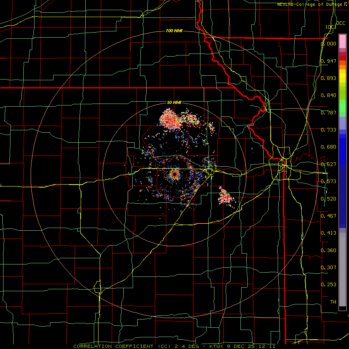Click the 0.733 legend value

click(328, 130)
